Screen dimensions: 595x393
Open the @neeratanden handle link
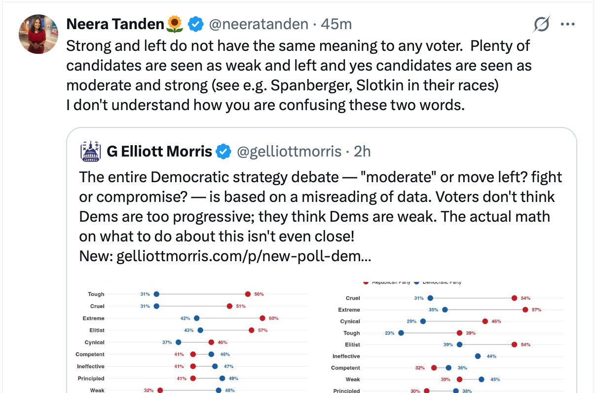[259, 24]
